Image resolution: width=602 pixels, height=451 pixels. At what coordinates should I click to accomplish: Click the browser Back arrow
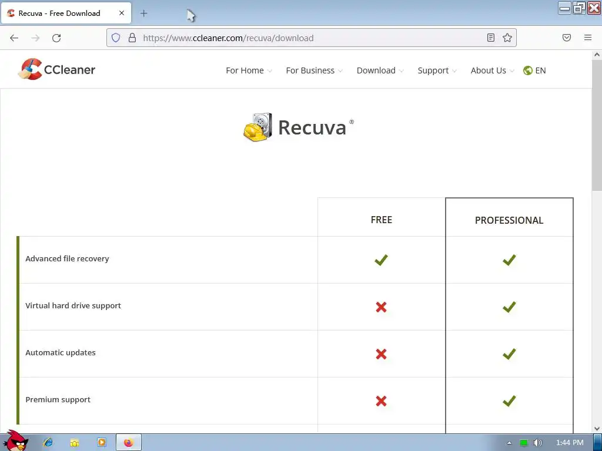coord(14,38)
